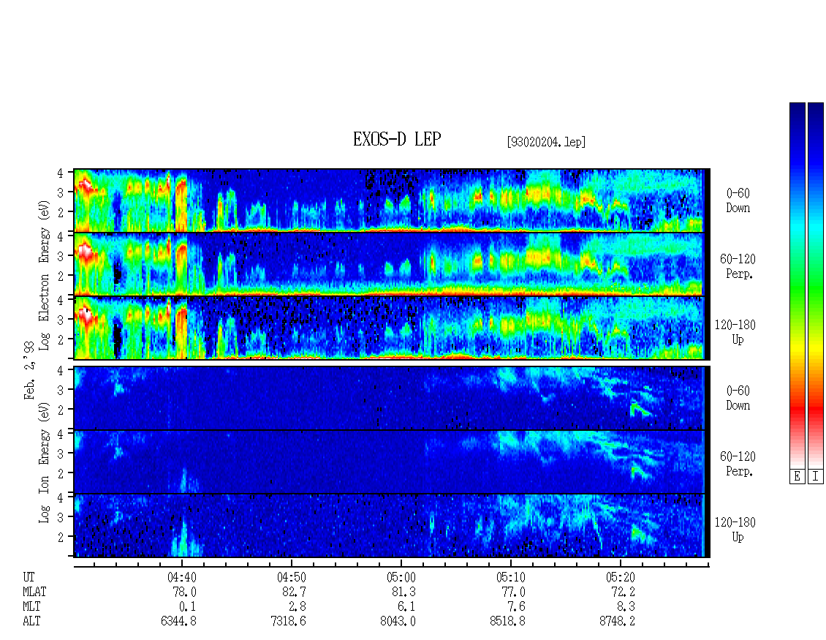Click the Feb. 2, '93 date label
The height and width of the screenshot is (640, 826).
pos(29,371)
